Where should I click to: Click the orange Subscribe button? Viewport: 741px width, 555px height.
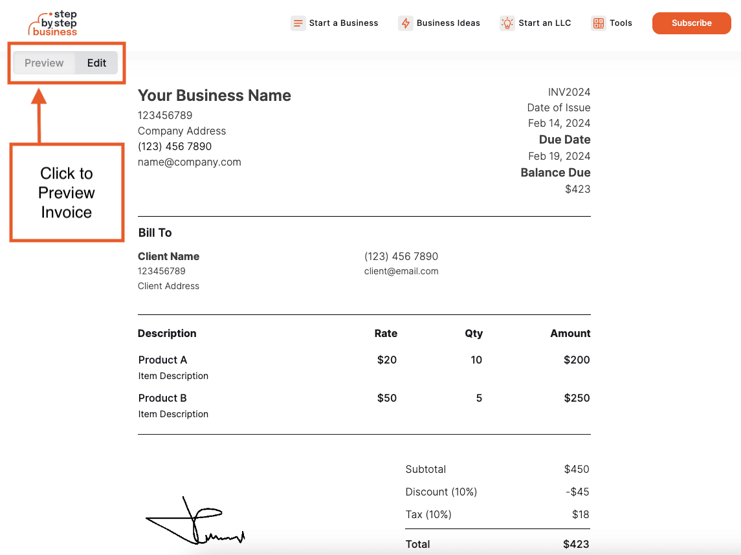tap(691, 23)
